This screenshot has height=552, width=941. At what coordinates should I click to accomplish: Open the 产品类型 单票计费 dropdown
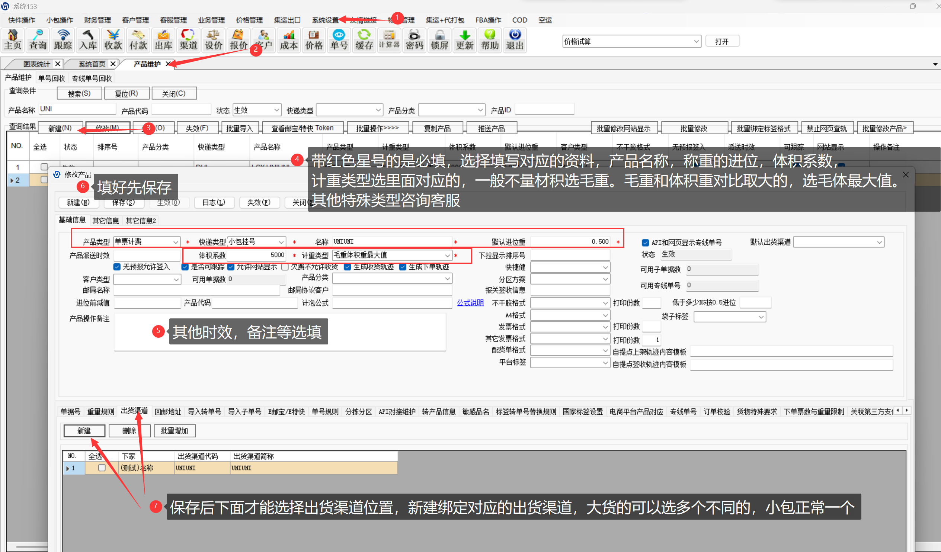(x=175, y=242)
